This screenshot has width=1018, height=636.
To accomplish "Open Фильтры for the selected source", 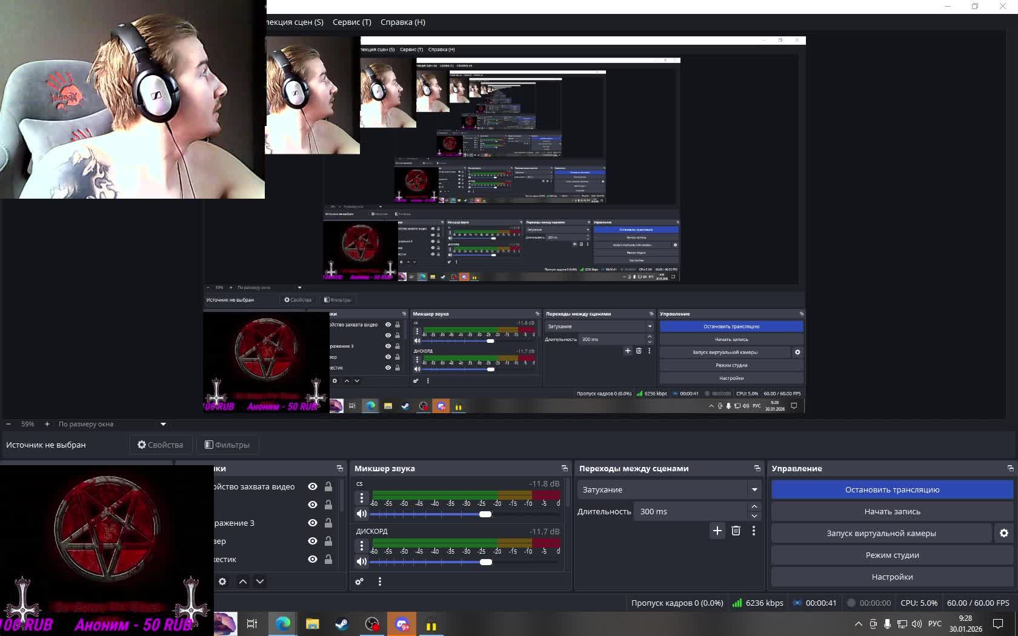I will (227, 445).
